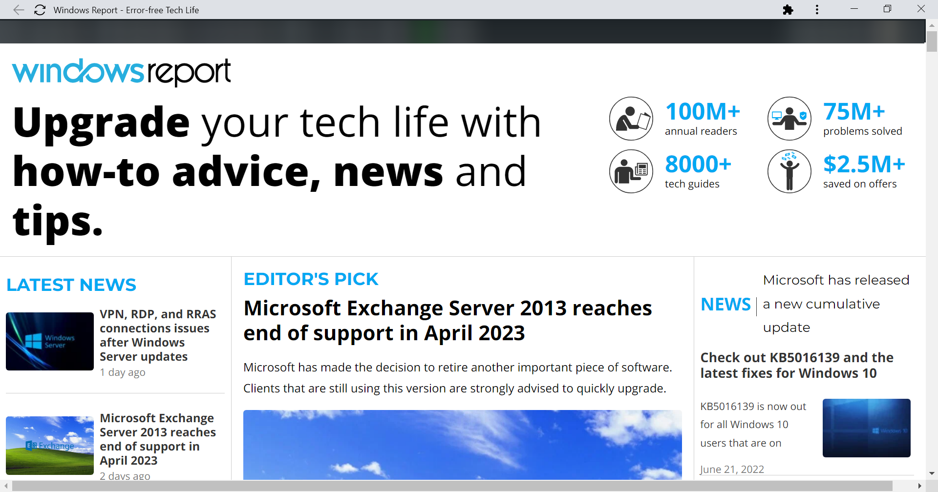Click the windowsreport logo
The width and height of the screenshot is (938, 492).
pos(121,72)
